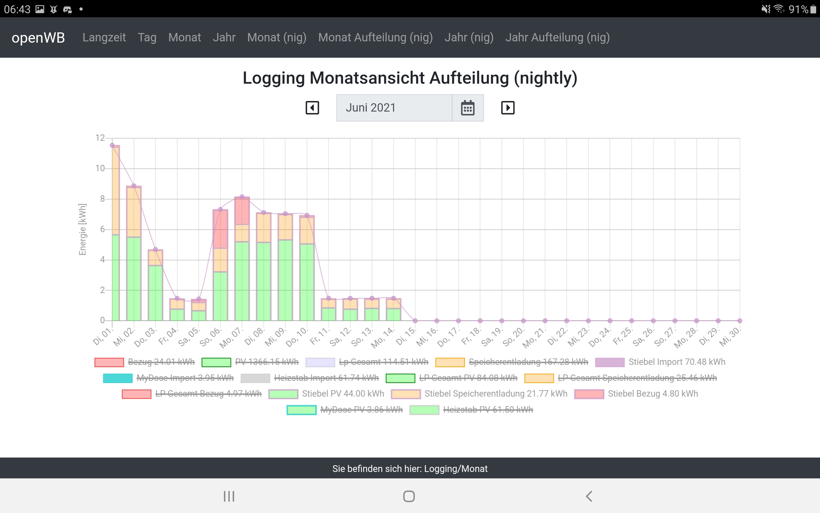Open the Android recent apps icon
Screen dimensions: 820x513
point(229,496)
